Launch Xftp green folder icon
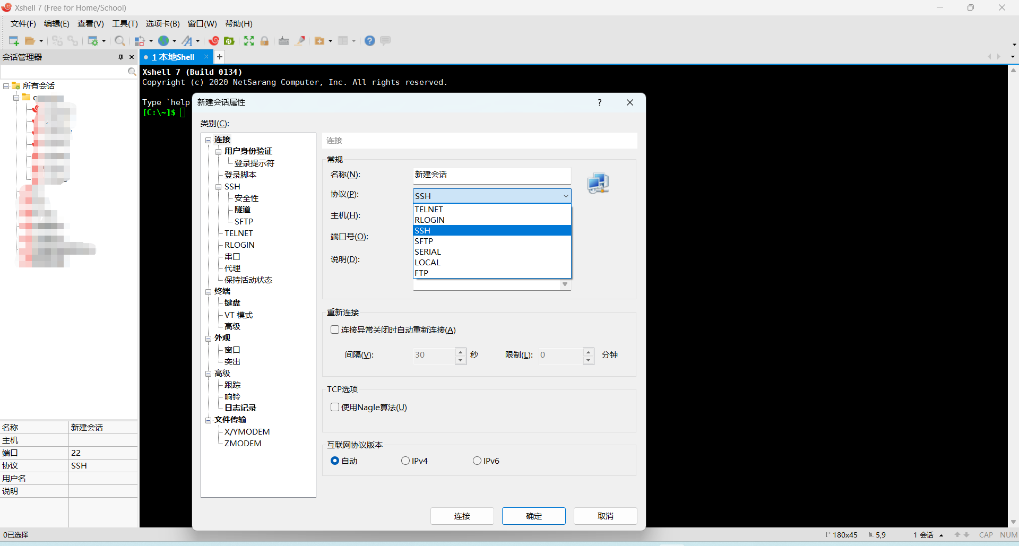Image resolution: width=1019 pixels, height=546 pixels. [229, 41]
